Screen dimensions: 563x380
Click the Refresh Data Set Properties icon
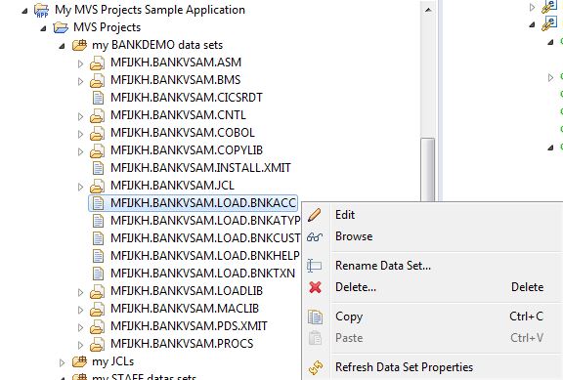[315, 367]
